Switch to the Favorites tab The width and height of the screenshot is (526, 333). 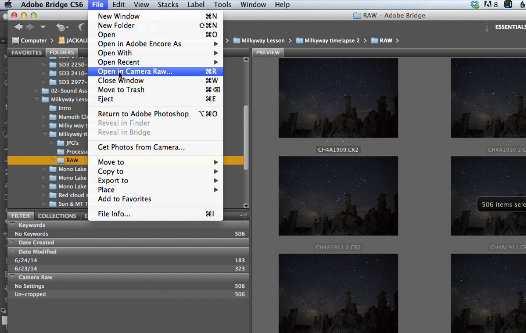pos(26,53)
